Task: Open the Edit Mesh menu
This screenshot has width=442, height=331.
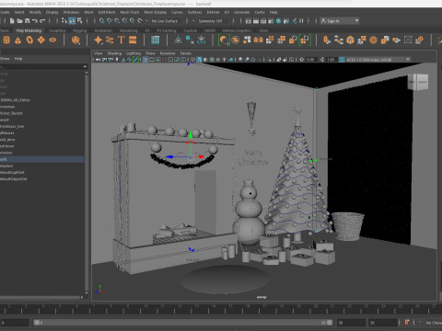Action: click(x=107, y=12)
